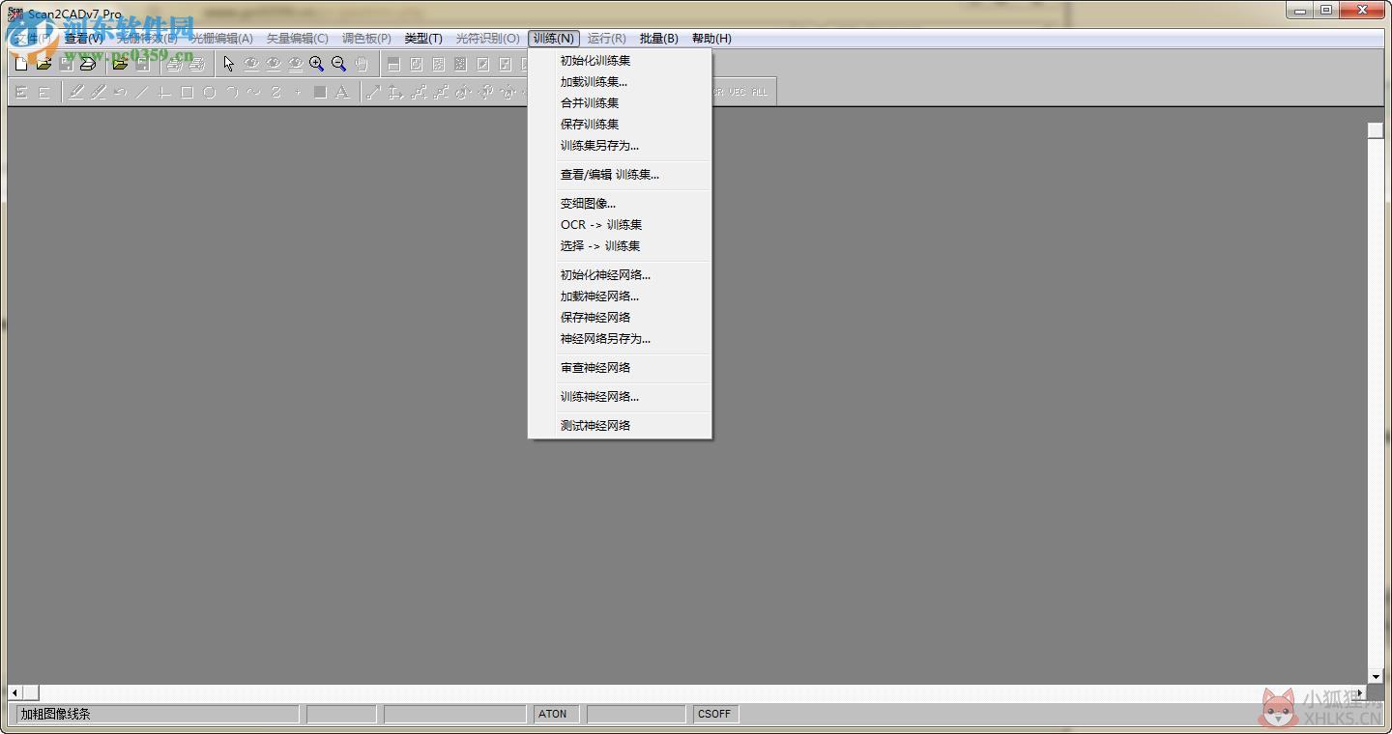Click the vertical scrollbar down arrow
The width and height of the screenshot is (1392, 734).
[x=1377, y=677]
